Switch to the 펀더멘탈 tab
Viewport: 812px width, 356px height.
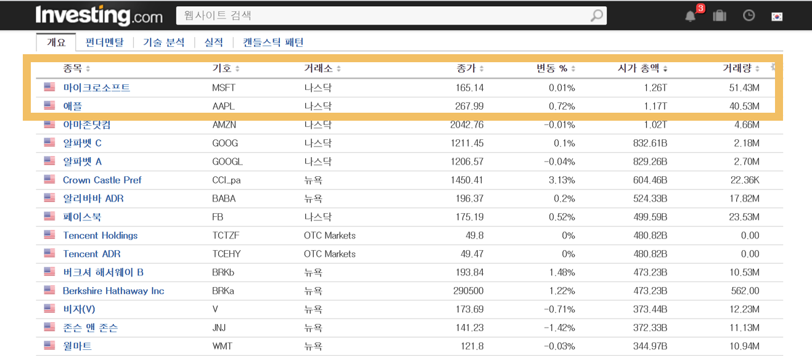[104, 42]
